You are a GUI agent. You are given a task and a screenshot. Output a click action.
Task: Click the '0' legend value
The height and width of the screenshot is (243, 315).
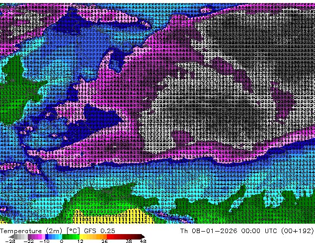(x=62, y=241)
